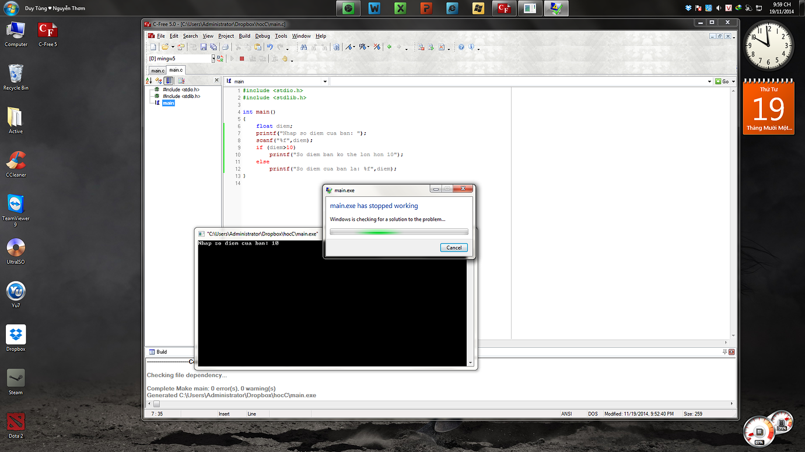Click Cancel in the main.exe error dialog
Screen dimensions: 805x452
pos(454,248)
